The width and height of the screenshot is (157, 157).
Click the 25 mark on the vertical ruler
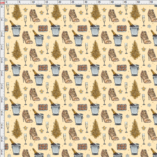click(x=2, y=74)
